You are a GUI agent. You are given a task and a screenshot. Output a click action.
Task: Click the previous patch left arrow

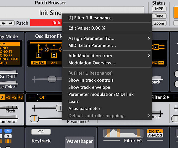pyautogui.click(x=3, y=23)
